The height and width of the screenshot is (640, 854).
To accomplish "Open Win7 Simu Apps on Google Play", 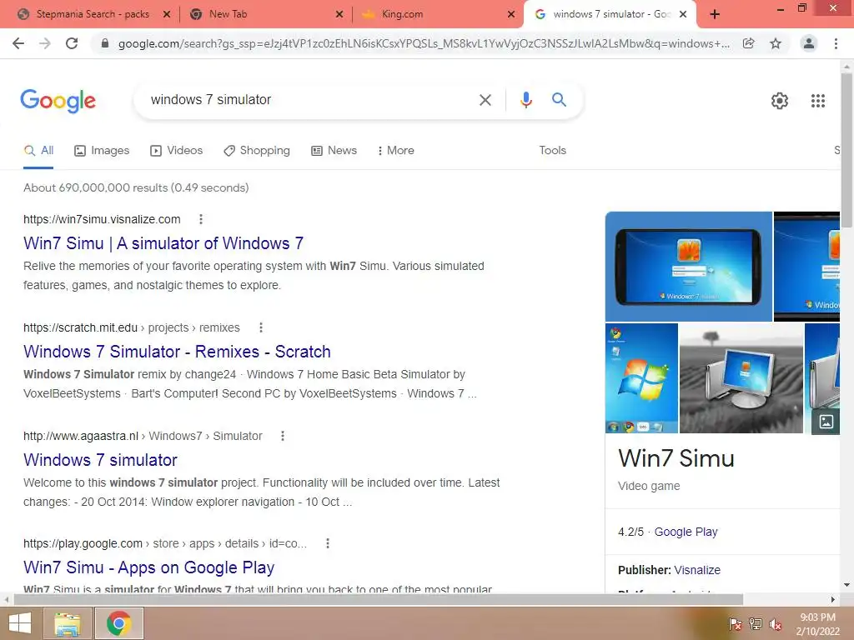I will tap(148, 567).
